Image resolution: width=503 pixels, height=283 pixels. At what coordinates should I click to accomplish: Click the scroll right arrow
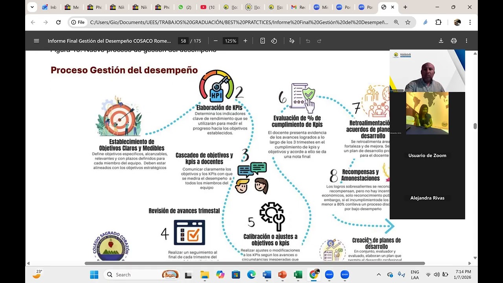(470, 263)
